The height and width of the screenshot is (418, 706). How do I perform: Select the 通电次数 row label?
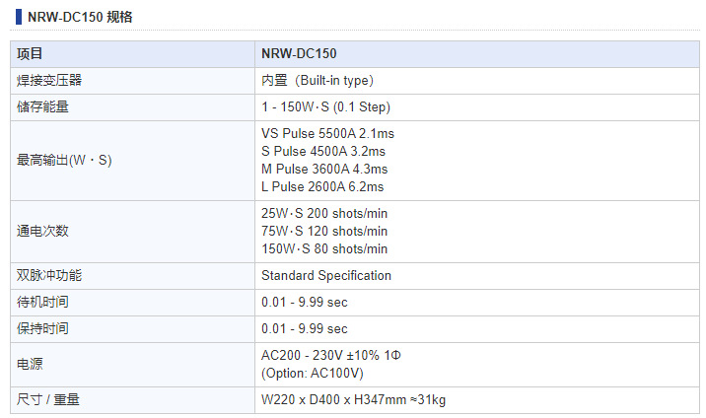coord(37,231)
